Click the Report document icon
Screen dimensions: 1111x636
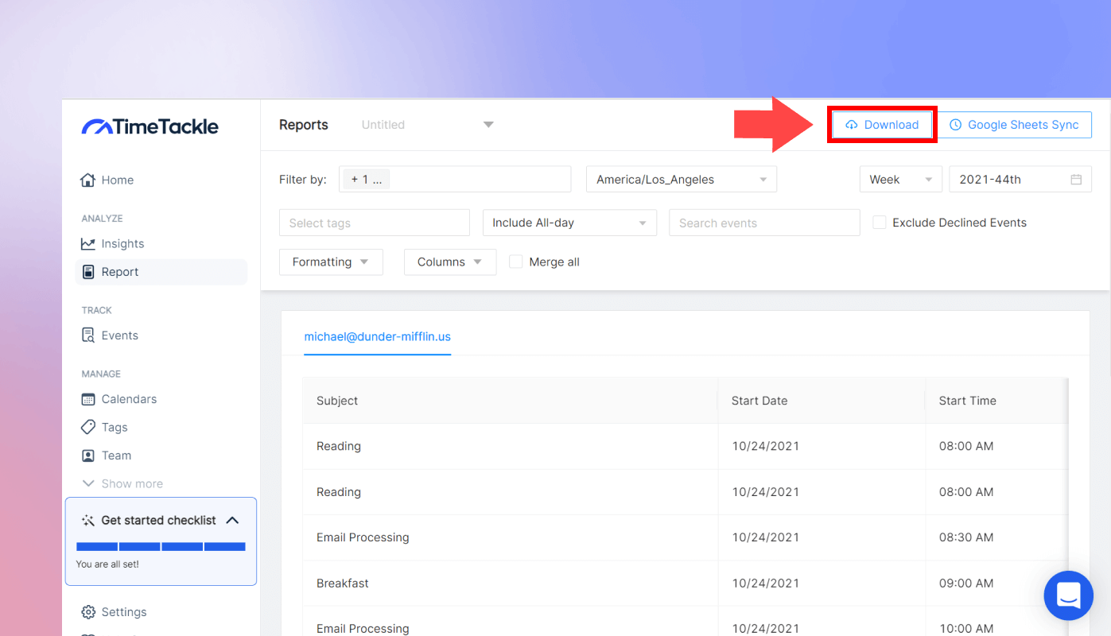pos(87,272)
